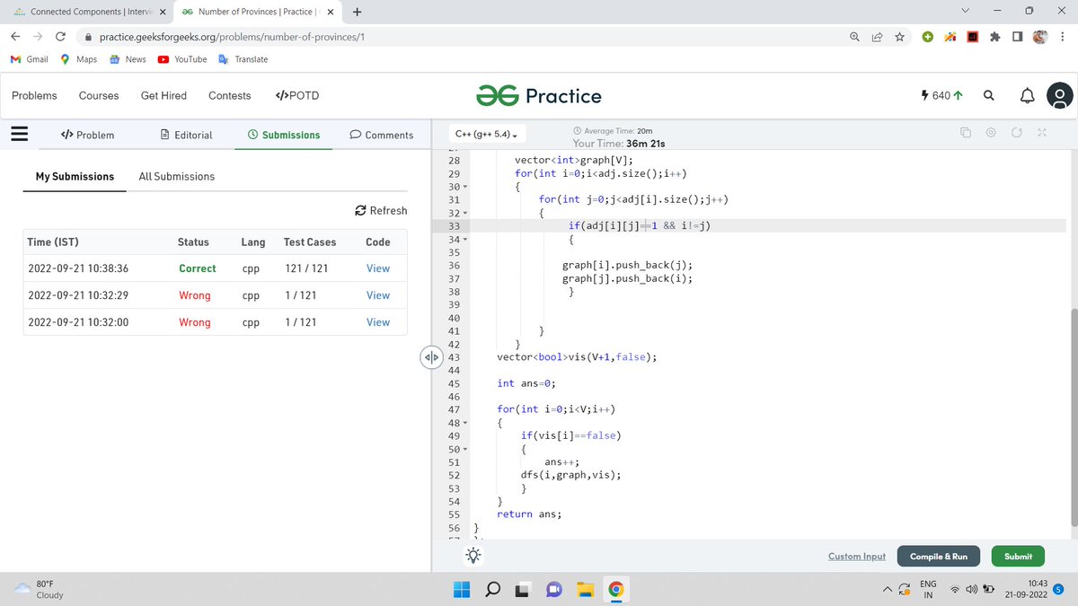The image size is (1078, 606).
Task: Click the panel splitter handle
Action: pos(431,357)
